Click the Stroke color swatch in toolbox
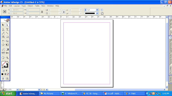Viewport: 172px width, 96px height. pyautogui.click(x=6, y=66)
